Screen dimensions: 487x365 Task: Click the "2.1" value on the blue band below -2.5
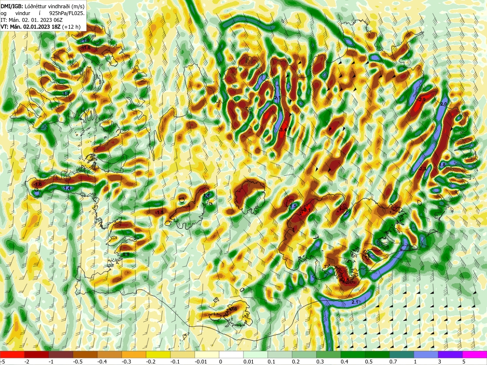(x=355, y=302)
